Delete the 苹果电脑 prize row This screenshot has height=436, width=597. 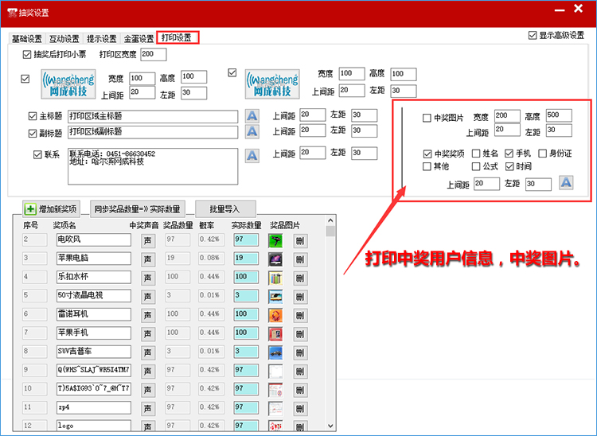point(299,259)
